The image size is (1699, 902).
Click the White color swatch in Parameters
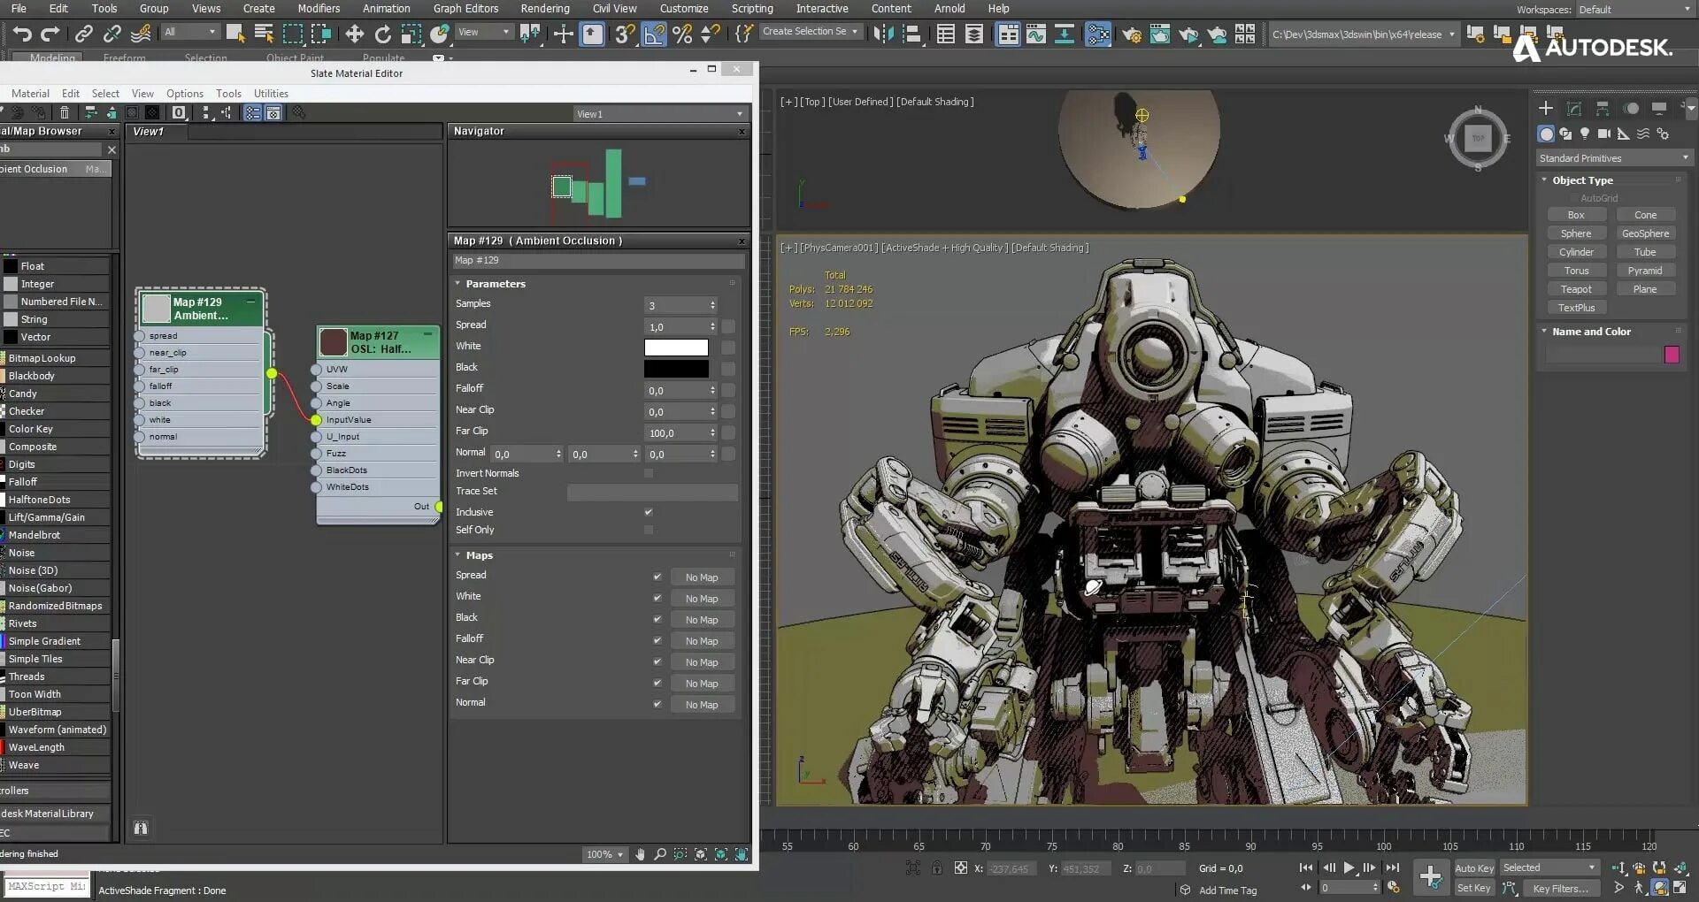(x=676, y=348)
